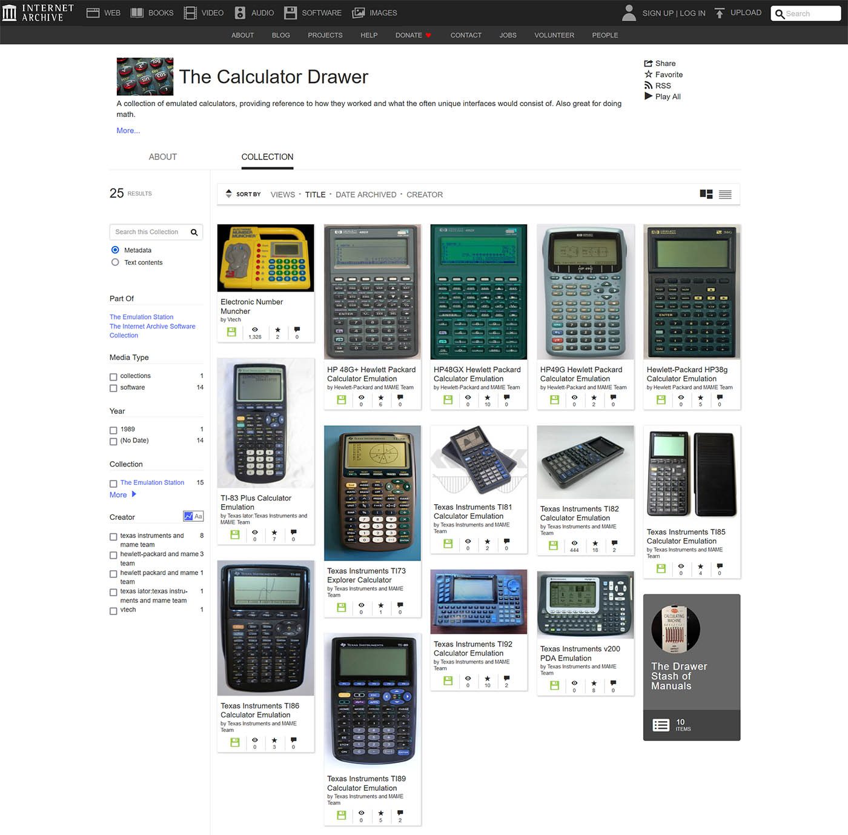Open the Web section icon
This screenshot has height=835, width=848.
[93, 13]
